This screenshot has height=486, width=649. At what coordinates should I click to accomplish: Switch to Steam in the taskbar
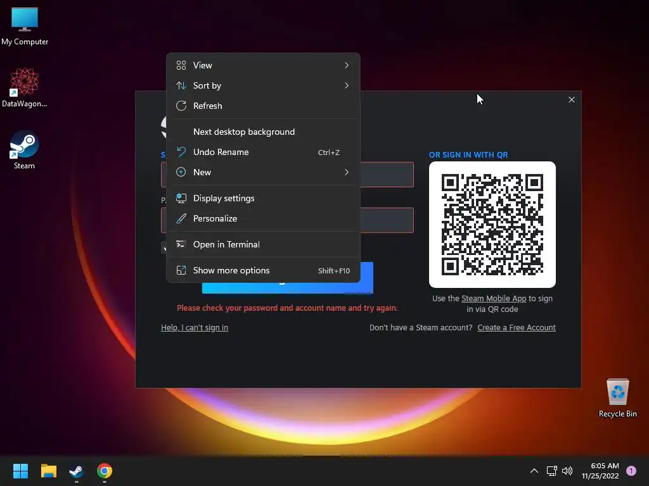pos(77,471)
